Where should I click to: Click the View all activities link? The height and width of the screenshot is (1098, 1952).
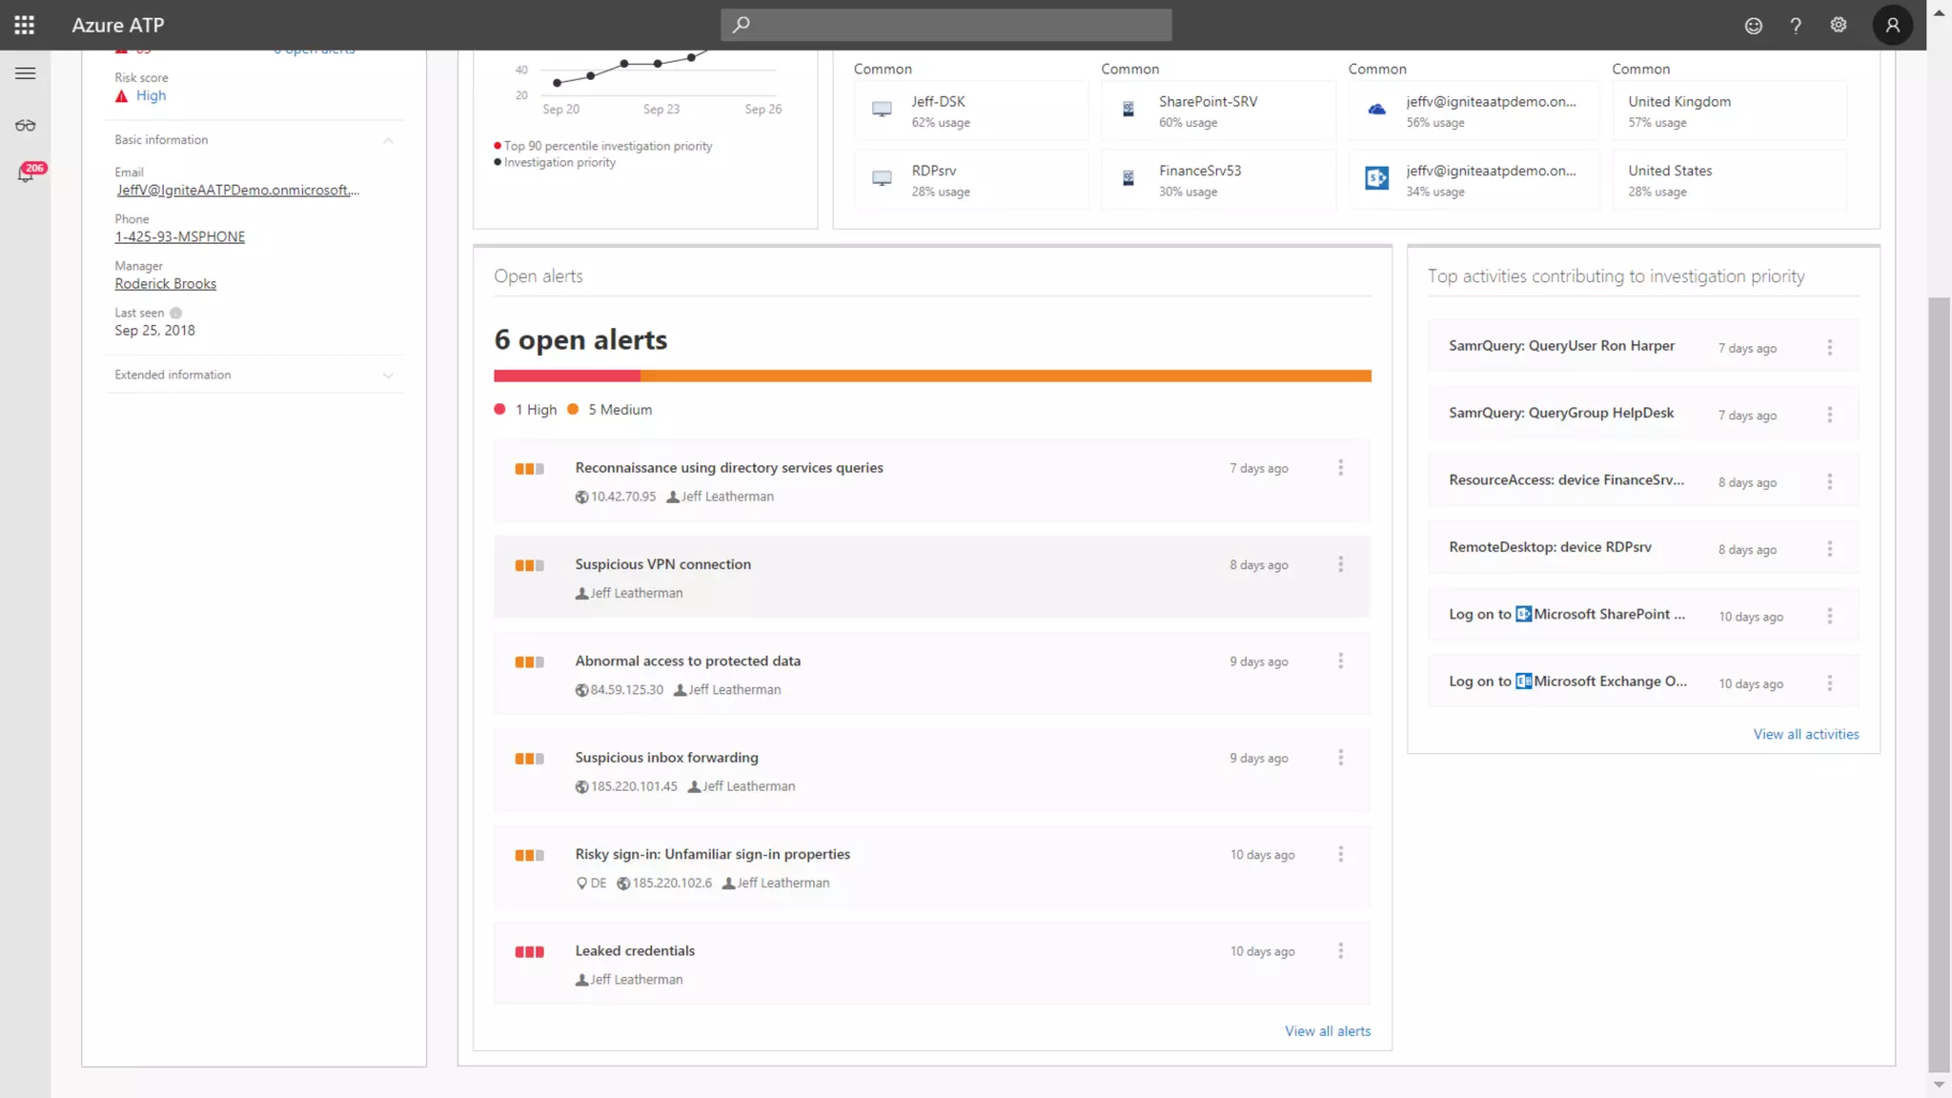point(1805,734)
